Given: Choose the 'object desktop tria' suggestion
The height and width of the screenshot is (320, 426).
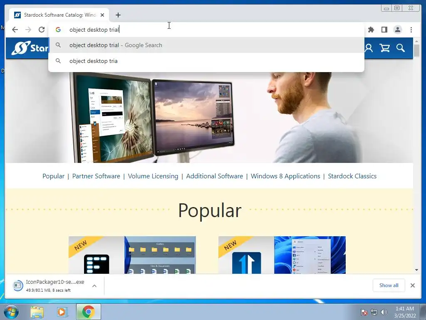Looking at the screenshot, I should point(206,61).
